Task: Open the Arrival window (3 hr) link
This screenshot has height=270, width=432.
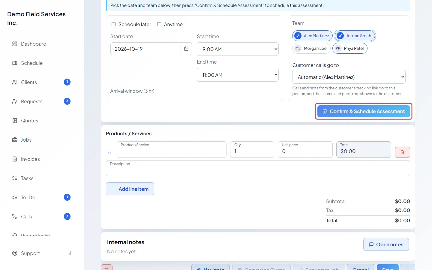Action: (x=132, y=91)
